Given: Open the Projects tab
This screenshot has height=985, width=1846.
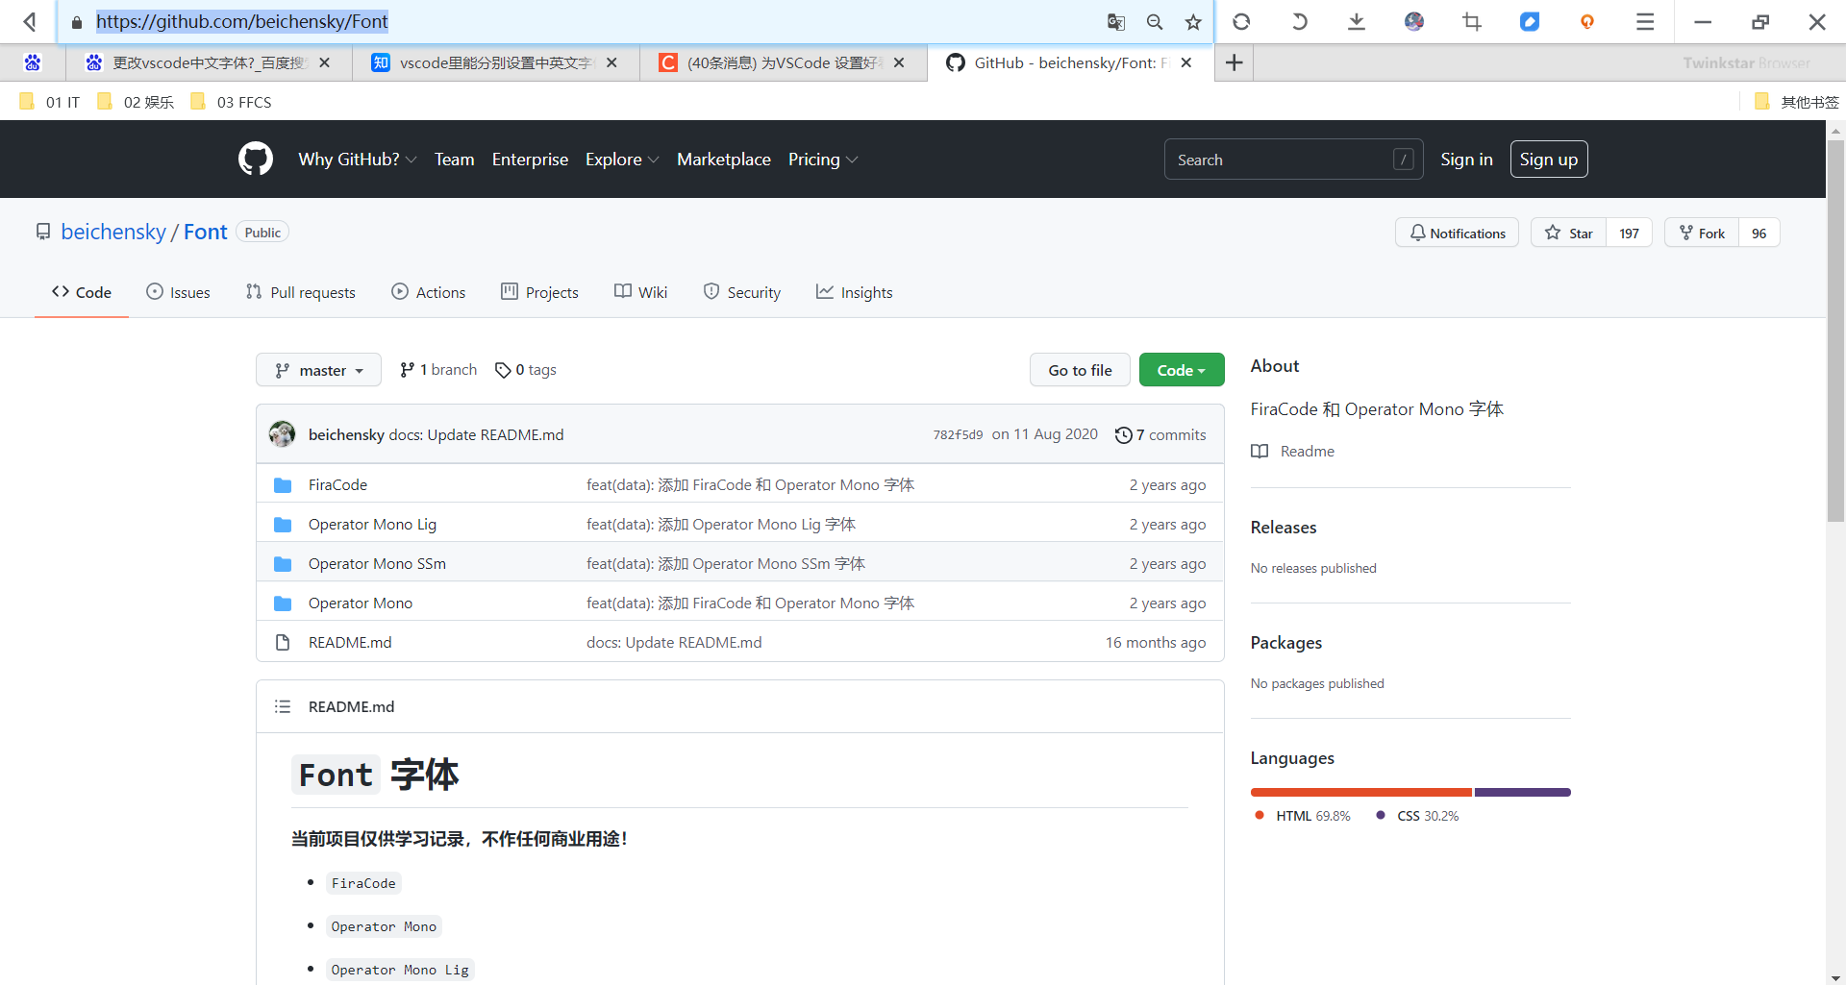Looking at the screenshot, I should click(539, 292).
